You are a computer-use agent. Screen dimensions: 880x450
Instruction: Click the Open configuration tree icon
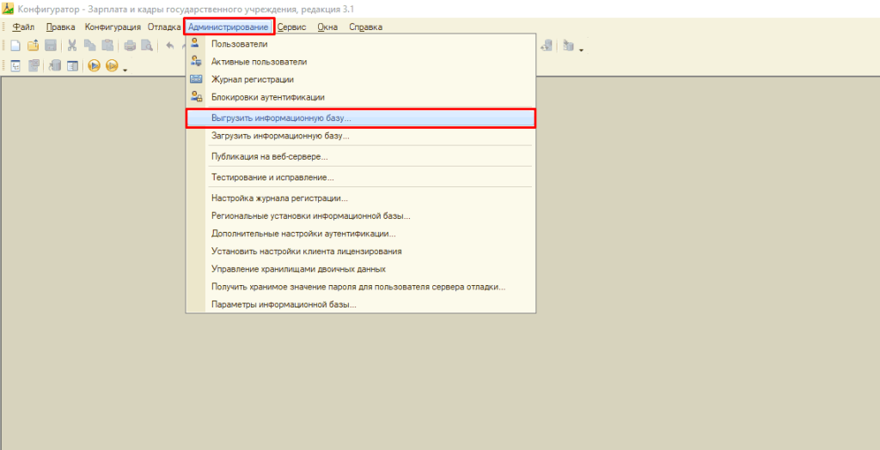point(15,65)
